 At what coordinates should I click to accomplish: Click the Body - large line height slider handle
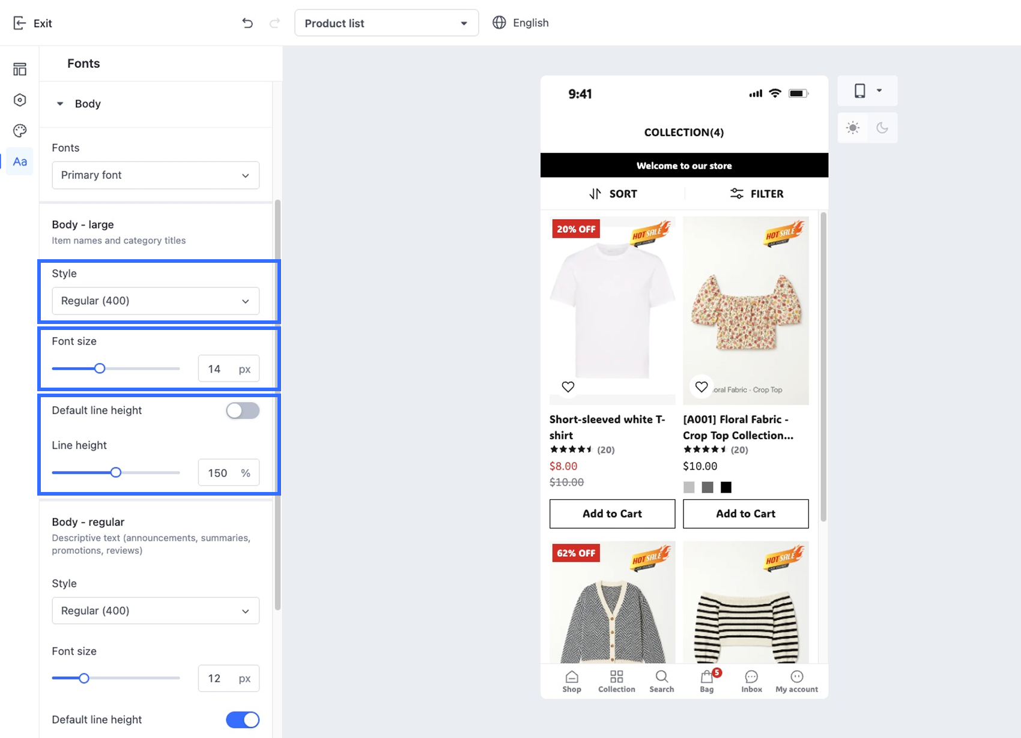(x=116, y=472)
